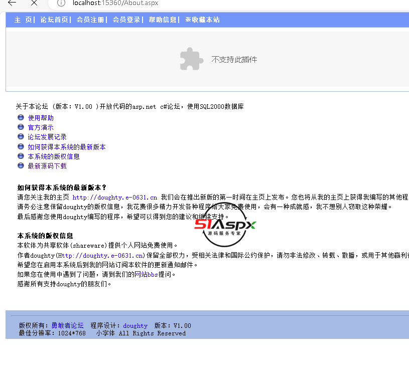This screenshot has height=376, width=409.
Task: Go to 会员注册 in navigation bar
Action: coord(90,20)
